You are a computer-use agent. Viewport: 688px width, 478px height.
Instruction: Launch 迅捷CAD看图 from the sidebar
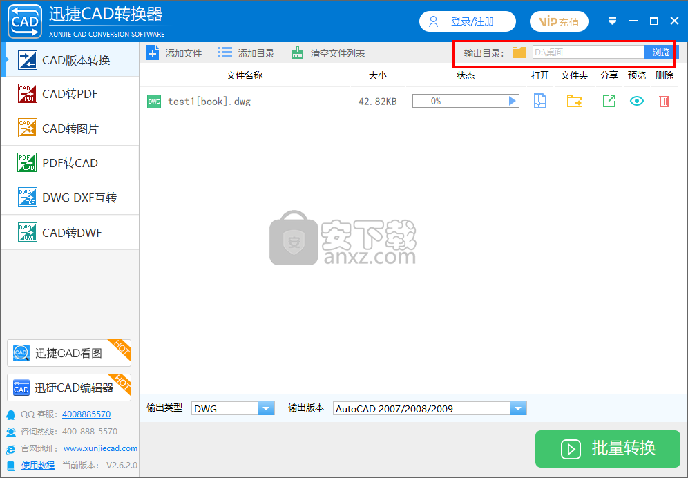pyautogui.click(x=69, y=353)
